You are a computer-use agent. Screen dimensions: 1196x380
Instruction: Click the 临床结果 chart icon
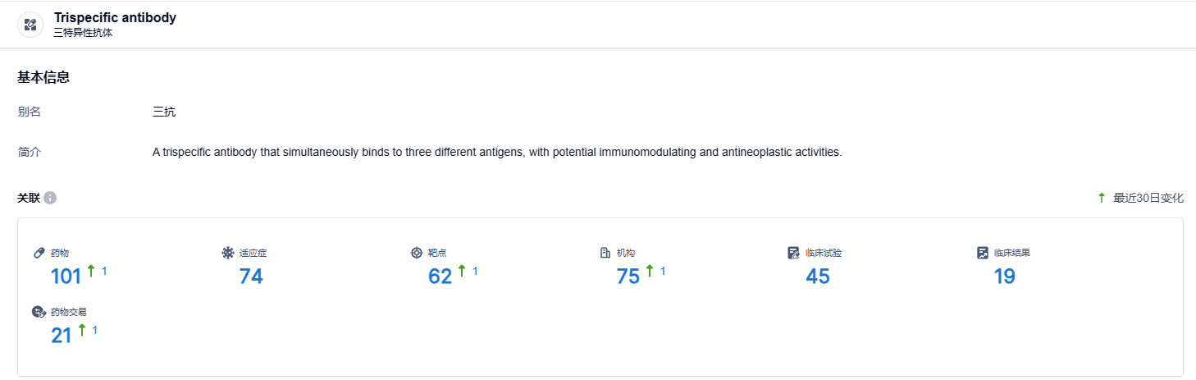pos(982,253)
